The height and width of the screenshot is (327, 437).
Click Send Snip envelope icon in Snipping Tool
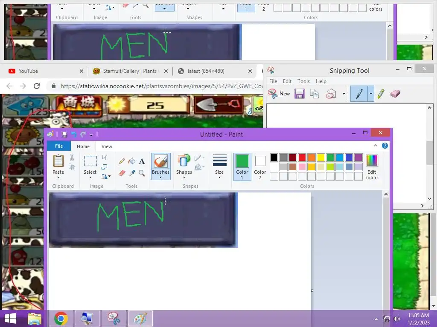pyautogui.click(x=331, y=94)
